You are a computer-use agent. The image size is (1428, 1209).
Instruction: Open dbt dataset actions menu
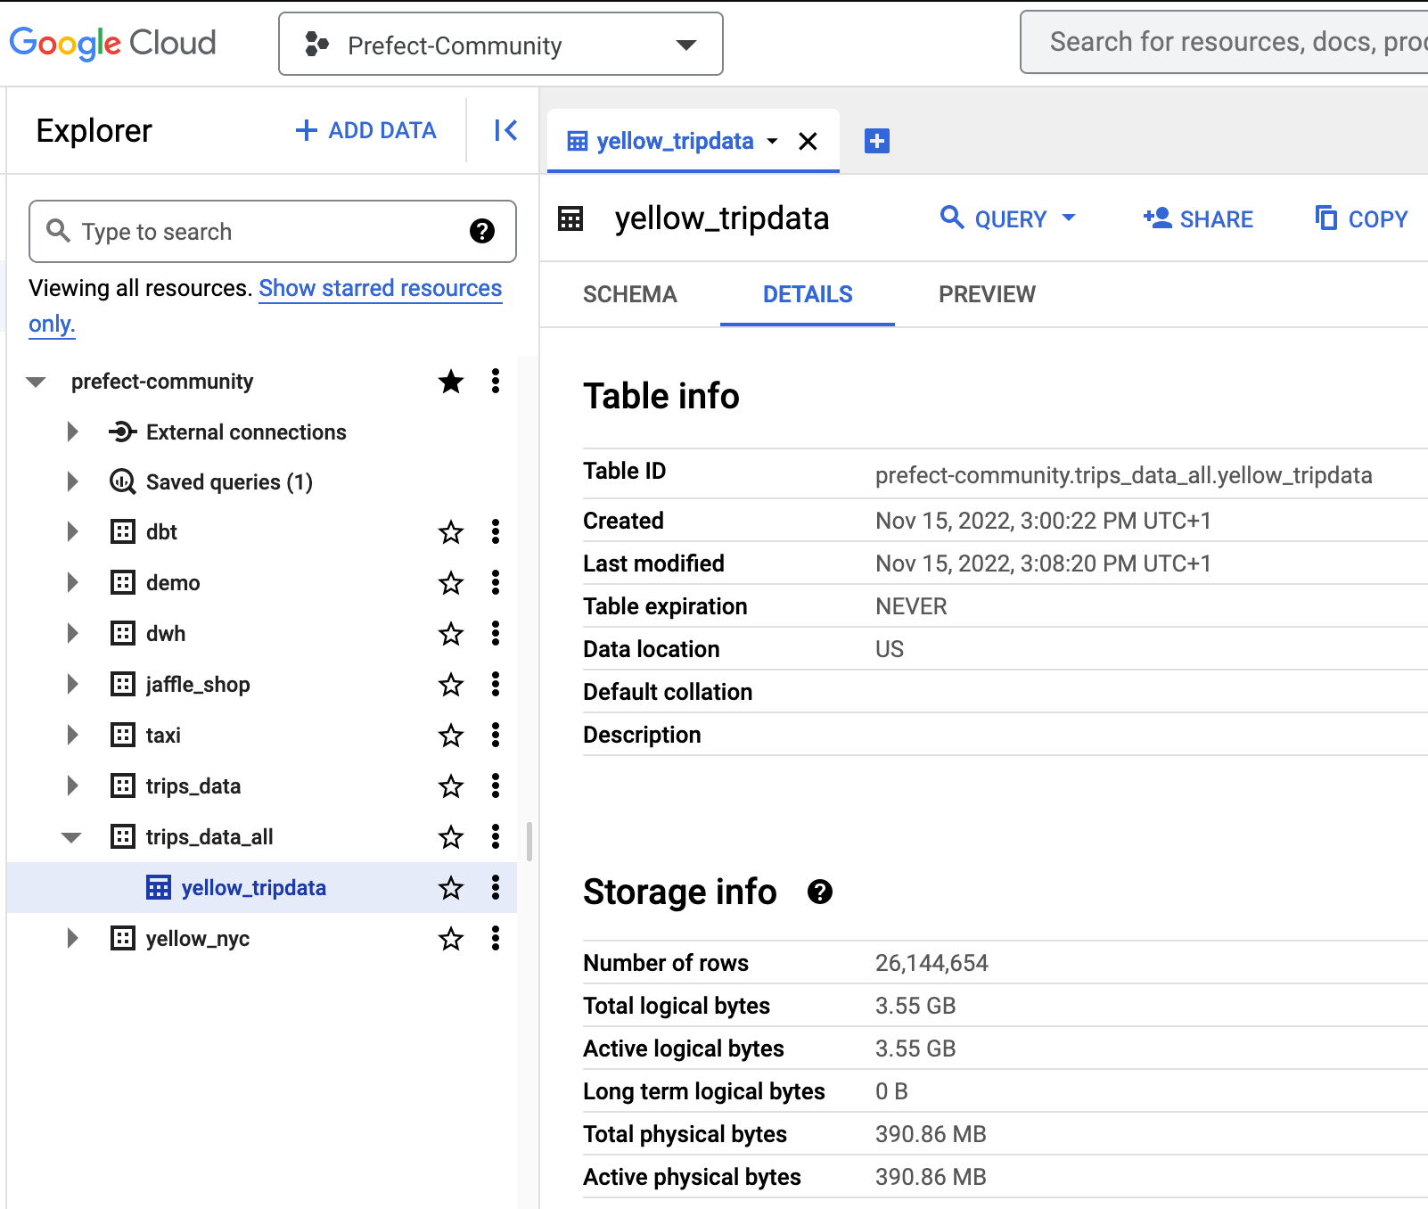496,532
